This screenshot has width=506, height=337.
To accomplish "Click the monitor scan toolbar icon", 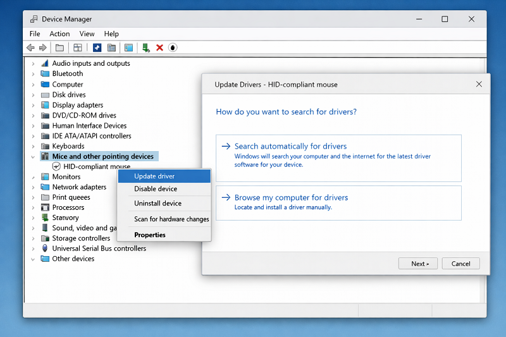I will coord(128,47).
